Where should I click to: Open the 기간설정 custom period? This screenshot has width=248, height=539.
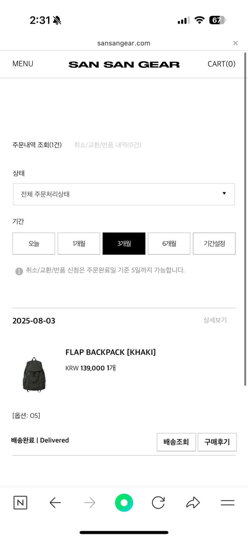tap(214, 244)
